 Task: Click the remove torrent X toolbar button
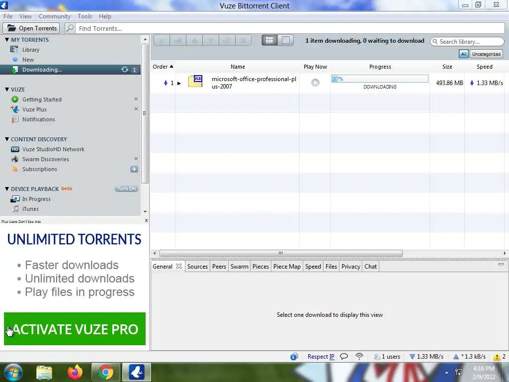[x=243, y=40]
